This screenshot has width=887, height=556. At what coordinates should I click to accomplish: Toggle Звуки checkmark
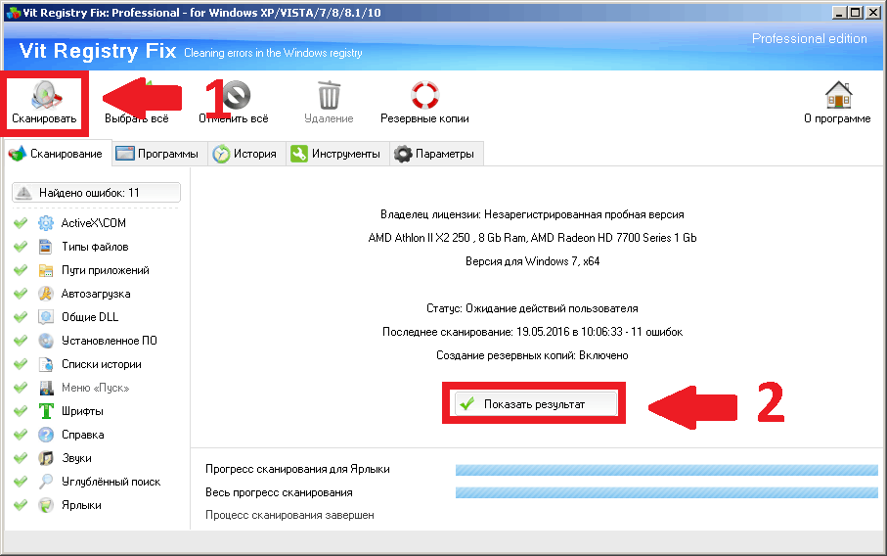coord(21,458)
